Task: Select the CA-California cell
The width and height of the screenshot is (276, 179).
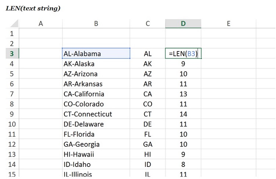Action: click(96, 94)
